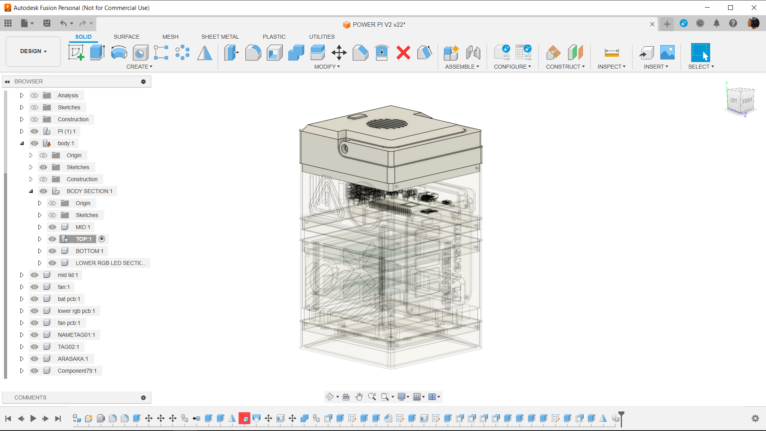The height and width of the screenshot is (431, 766).
Task: Select the Fillet tool
Action: 253,52
